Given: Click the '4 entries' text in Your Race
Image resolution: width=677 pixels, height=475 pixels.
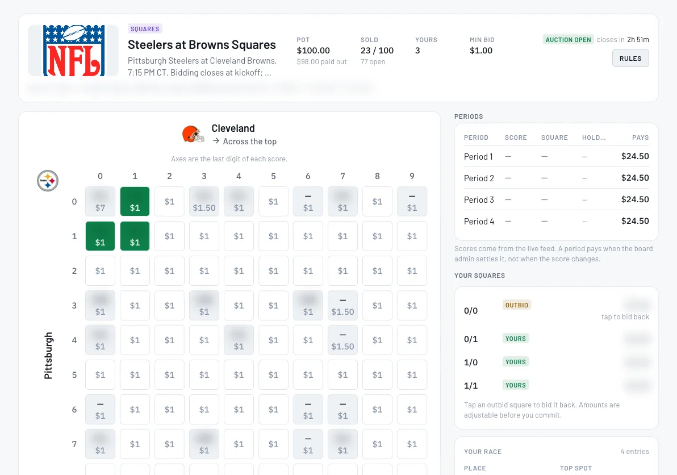Looking at the screenshot, I should [634, 451].
